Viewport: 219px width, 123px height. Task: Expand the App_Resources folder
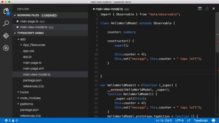21,45
